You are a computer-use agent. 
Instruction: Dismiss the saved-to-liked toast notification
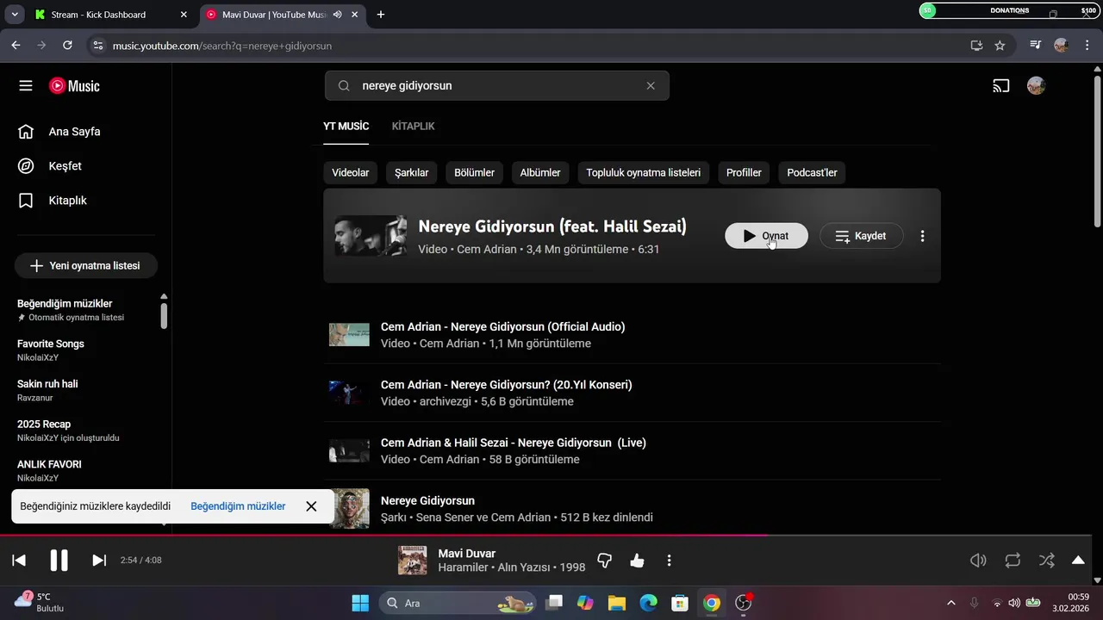pos(311,506)
